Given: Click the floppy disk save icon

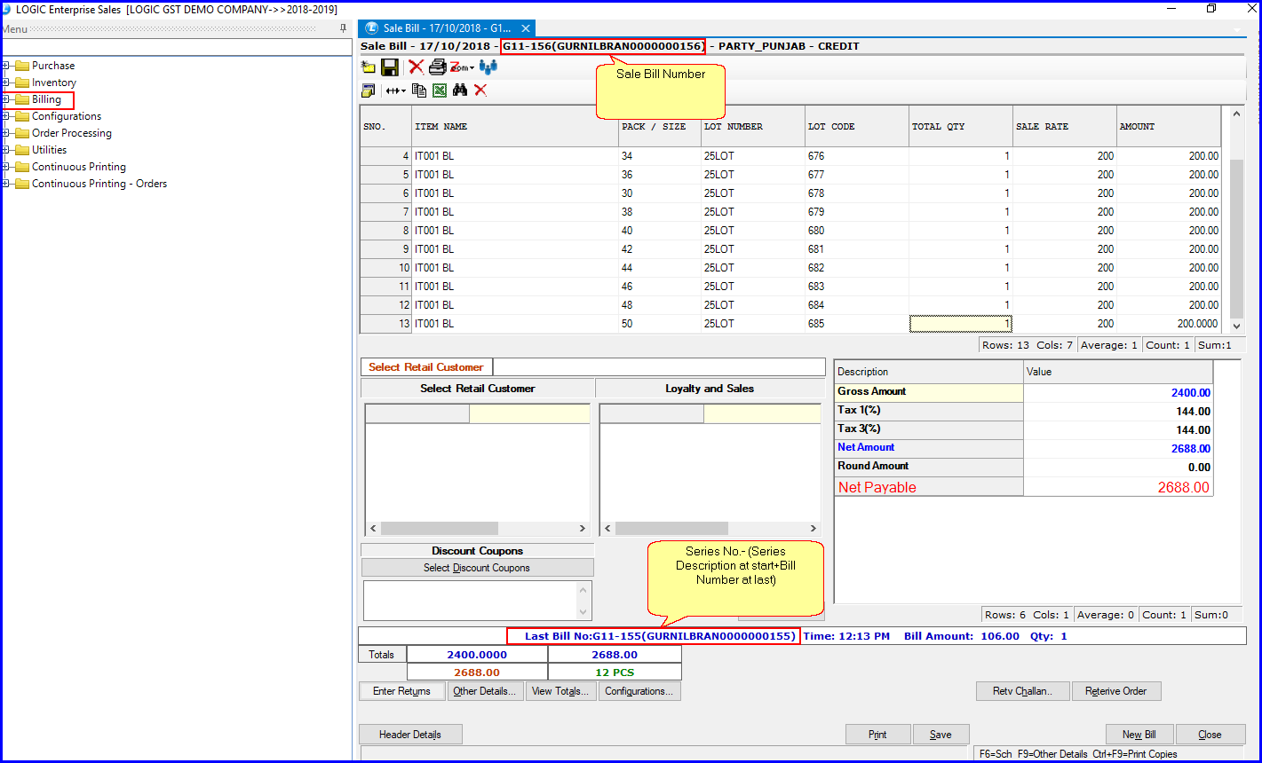Looking at the screenshot, I should (x=389, y=67).
